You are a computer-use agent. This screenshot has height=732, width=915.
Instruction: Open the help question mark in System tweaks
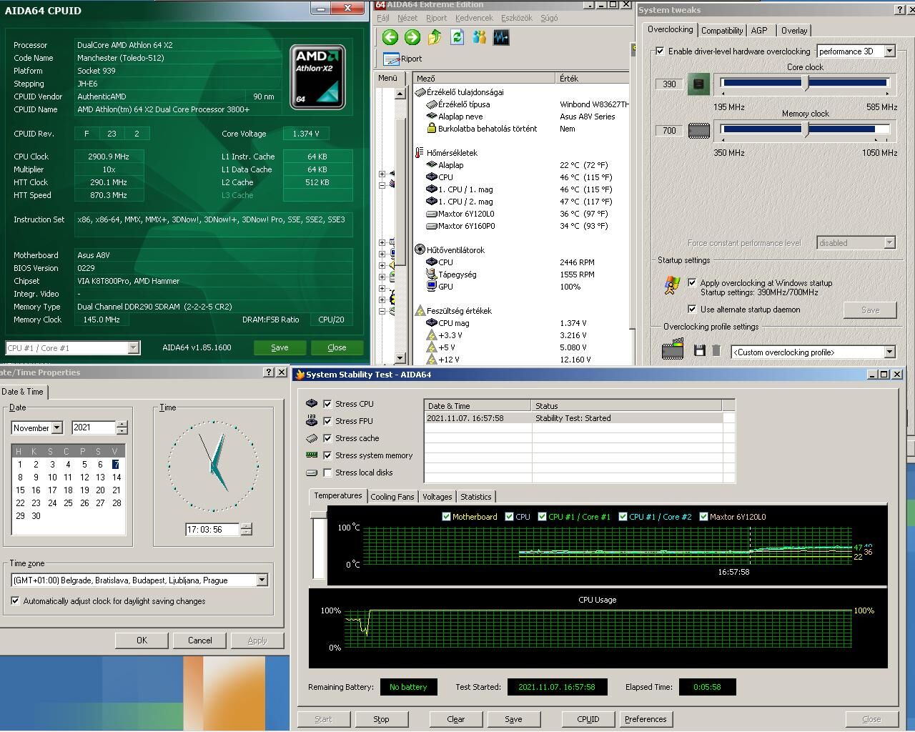pyautogui.click(x=899, y=10)
